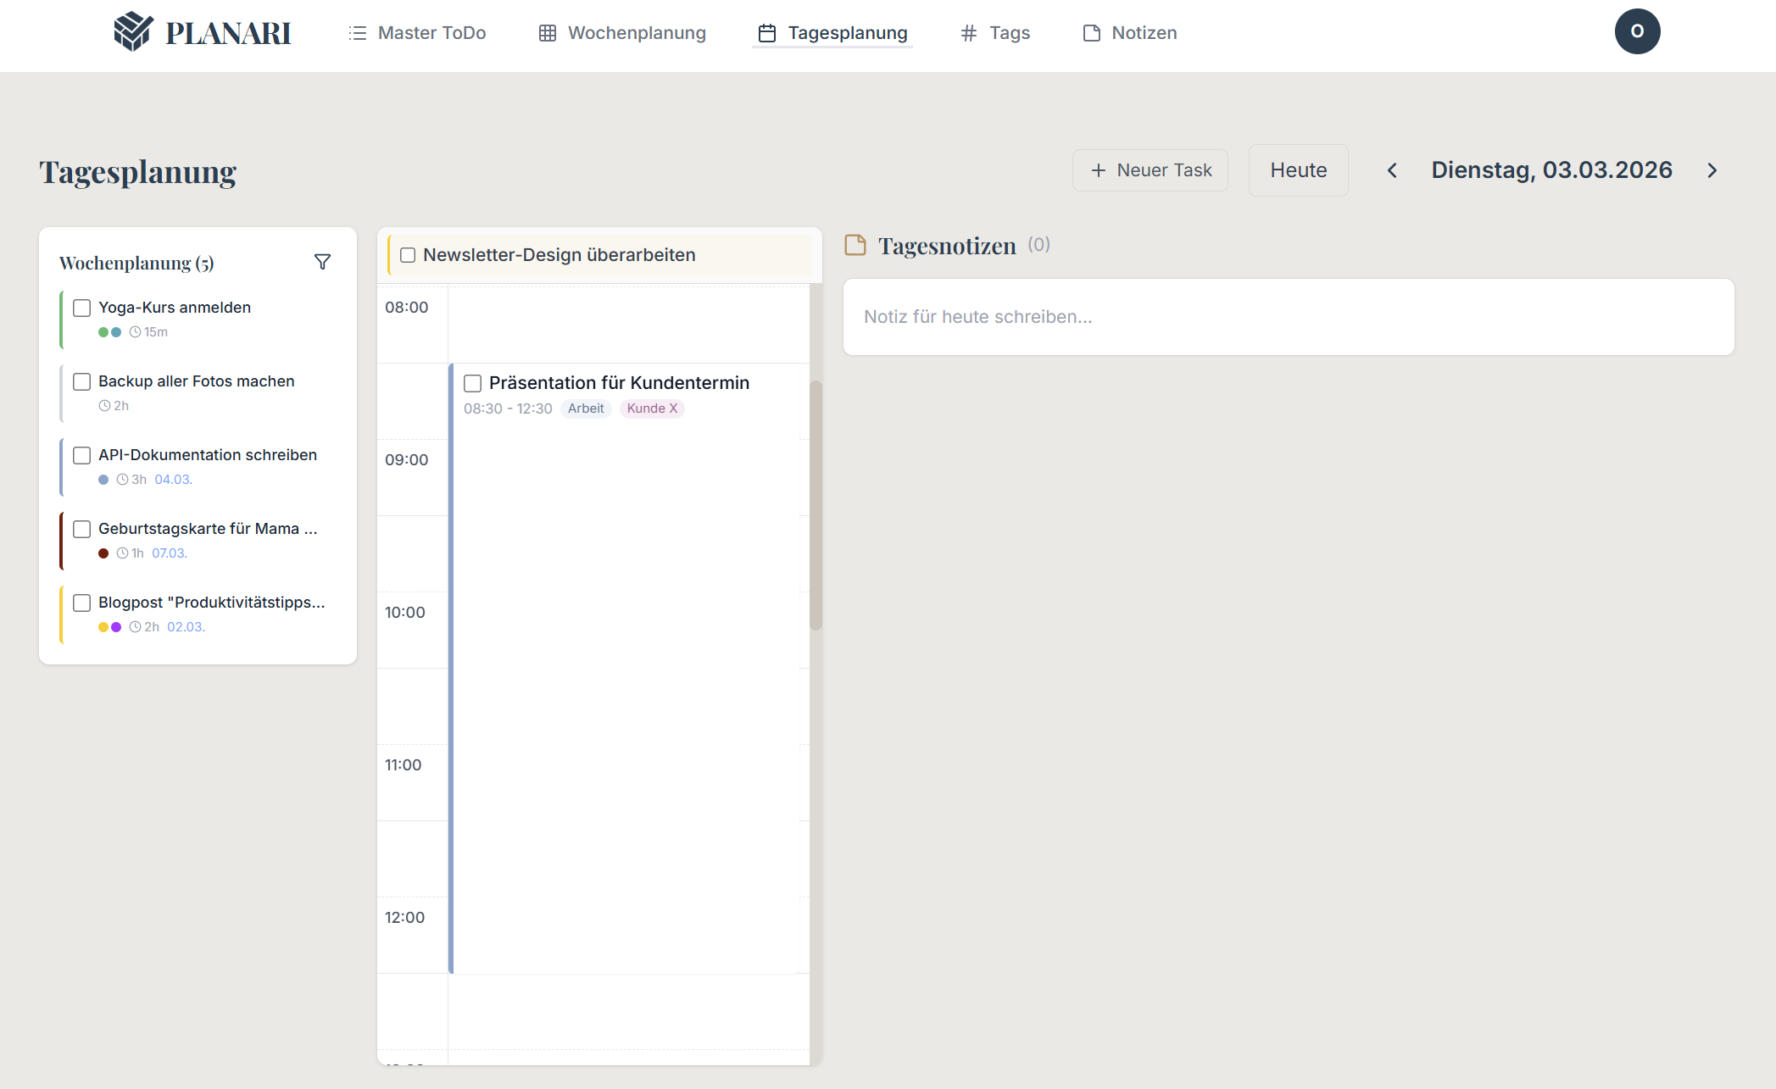Image resolution: width=1776 pixels, height=1089 pixels.
Task: Click the Kunde X tag badge
Action: (652, 408)
